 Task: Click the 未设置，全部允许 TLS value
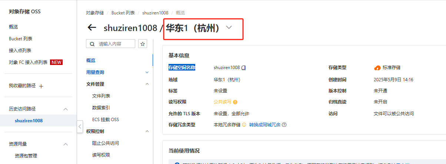(x=232, y=114)
